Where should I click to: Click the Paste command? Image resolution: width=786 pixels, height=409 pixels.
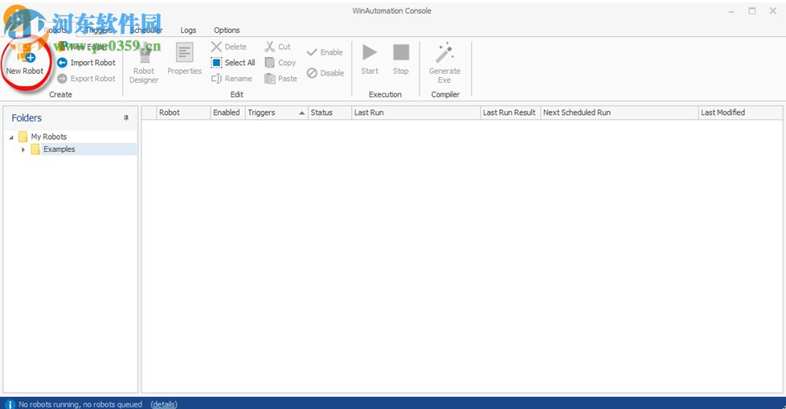[x=280, y=79]
